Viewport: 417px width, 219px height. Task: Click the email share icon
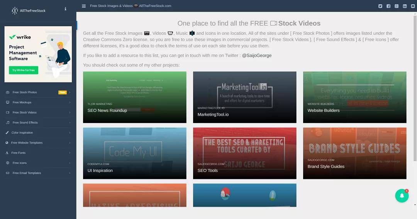coord(412,6)
